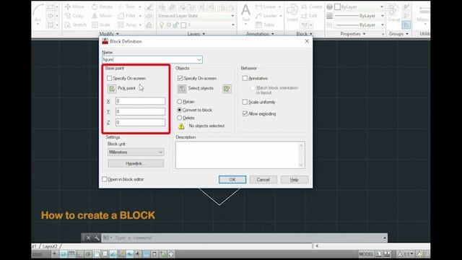Open the ByLayer lineweight dropdown
This screenshot has width=462, height=260.
tap(382, 16)
